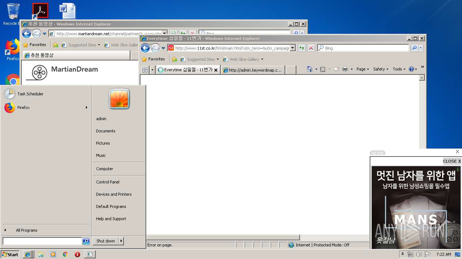The image size is (462, 259).
Task: Click CLOSE X on the ad popup
Action: click(x=452, y=161)
